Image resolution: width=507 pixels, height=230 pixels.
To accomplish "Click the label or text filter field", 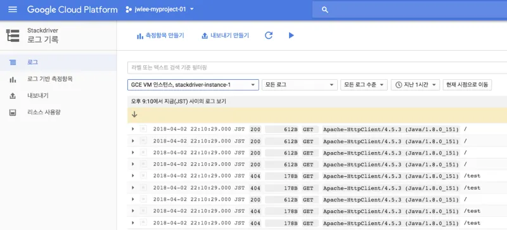I will point(318,68).
